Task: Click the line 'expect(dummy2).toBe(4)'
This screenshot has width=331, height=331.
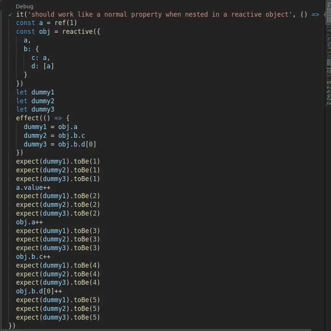Action: pyautogui.click(x=58, y=274)
